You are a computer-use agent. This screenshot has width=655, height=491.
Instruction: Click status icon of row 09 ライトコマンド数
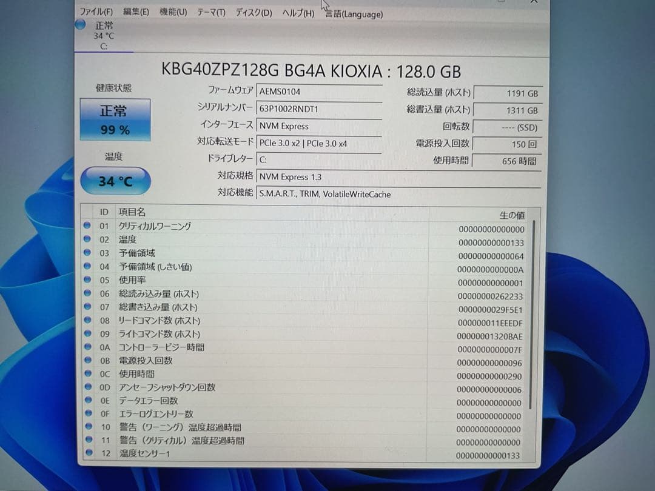click(88, 333)
